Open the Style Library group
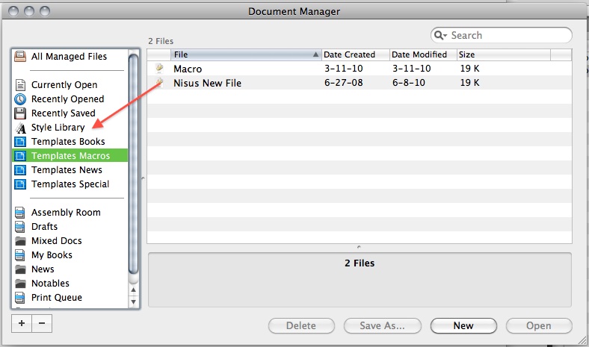Viewport: 589px width, 347px height. pyautogui.click(x=70, y=128)
